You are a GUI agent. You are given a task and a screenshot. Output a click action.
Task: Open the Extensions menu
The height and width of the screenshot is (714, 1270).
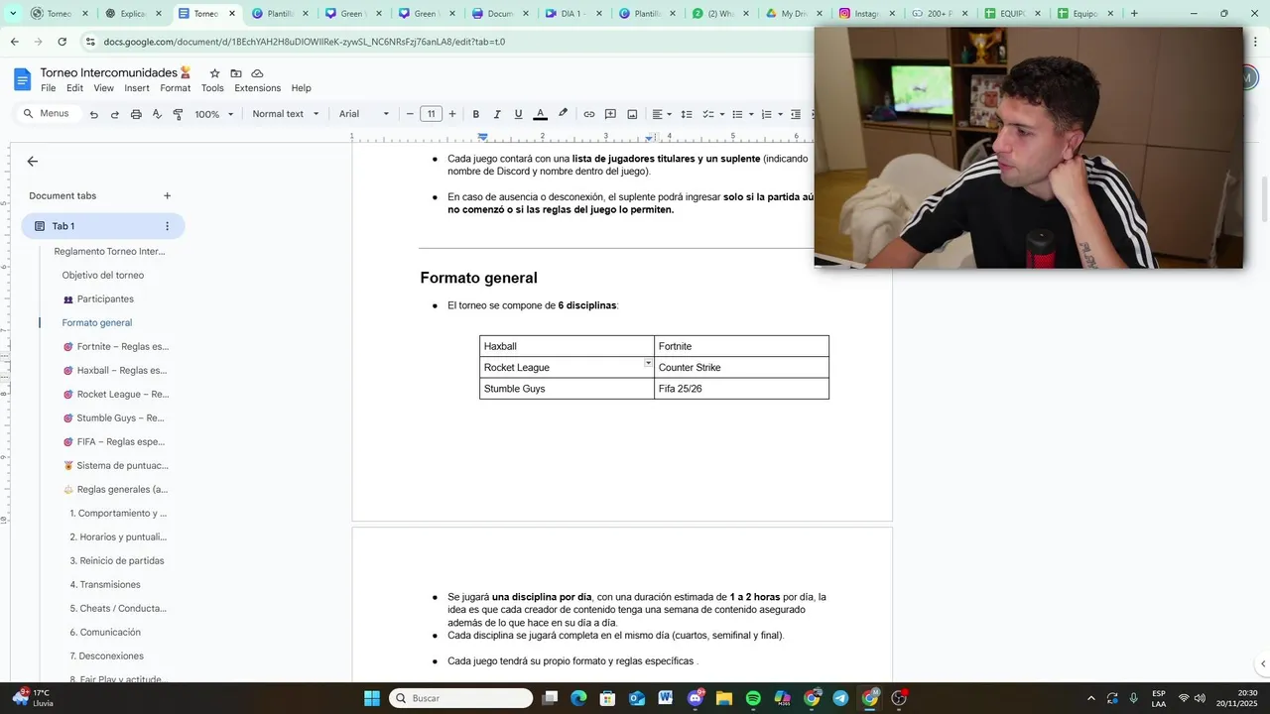(x=257, y=88)
